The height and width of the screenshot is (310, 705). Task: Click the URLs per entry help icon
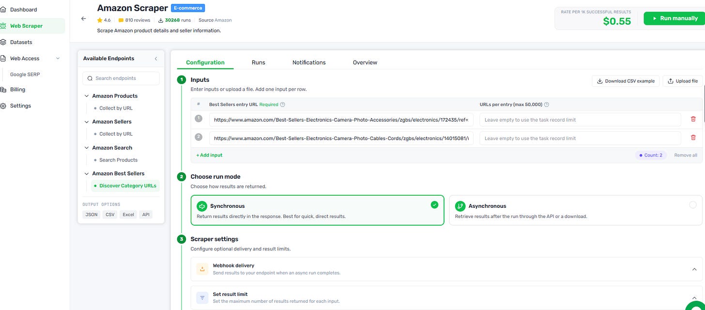click(x=547, y=105)
